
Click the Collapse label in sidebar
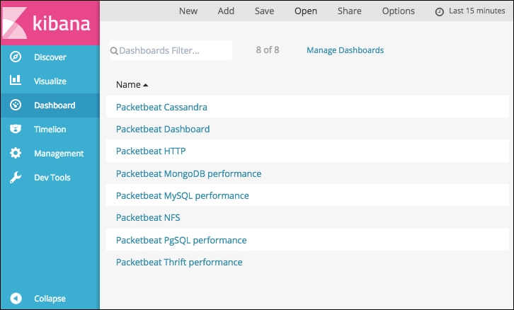[50, 299]
